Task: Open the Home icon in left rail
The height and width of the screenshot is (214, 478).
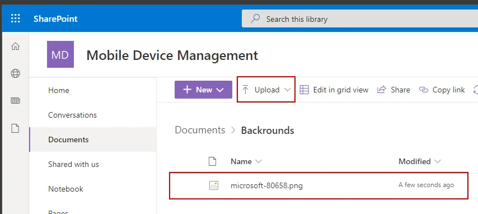Action: [15, 46]
